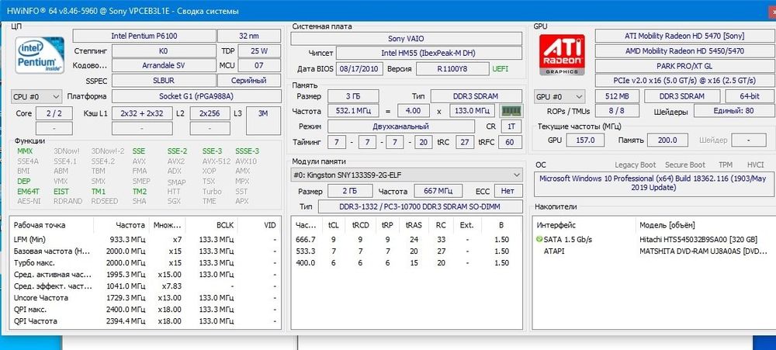Click the ECC Нет field
This screenshot has width=776, height=350.
pos(508,191)
